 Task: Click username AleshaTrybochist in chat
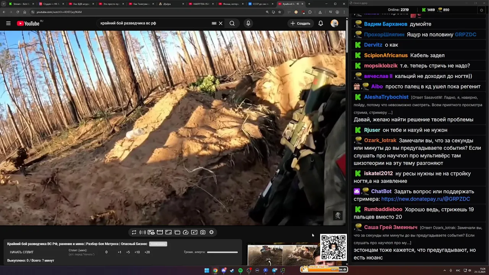click(x=386, y=97)
